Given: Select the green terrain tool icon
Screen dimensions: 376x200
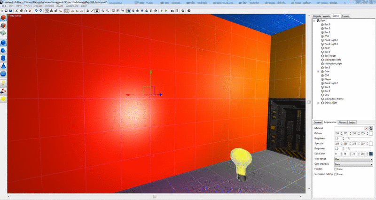Looking at the screenshot, I should tap(3, 32).
